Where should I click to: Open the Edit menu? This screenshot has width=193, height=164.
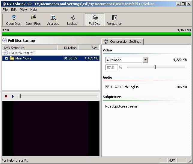pyautogui.click(x=14, y=10)
